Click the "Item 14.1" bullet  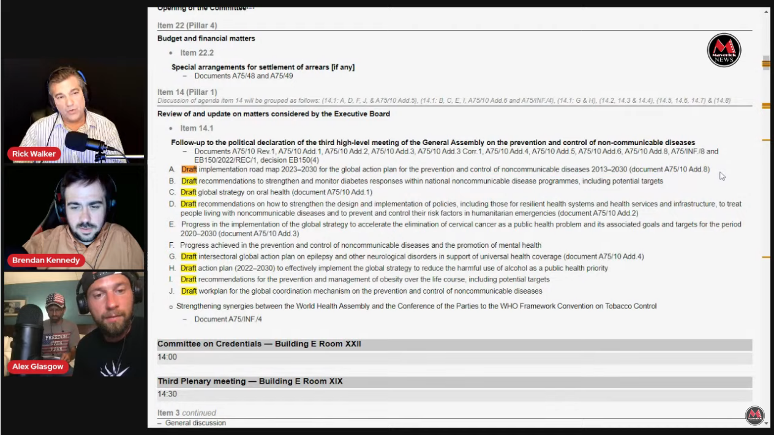(x=197, y=128)
